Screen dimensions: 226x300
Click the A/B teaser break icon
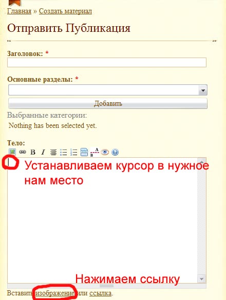[95, 152]
